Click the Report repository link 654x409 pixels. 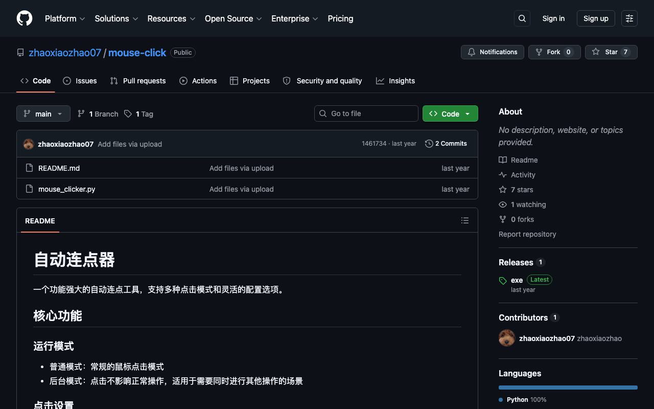[527, 234]
